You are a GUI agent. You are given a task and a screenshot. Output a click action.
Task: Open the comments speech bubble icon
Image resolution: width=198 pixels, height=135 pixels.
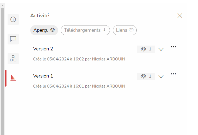(13, 39)
